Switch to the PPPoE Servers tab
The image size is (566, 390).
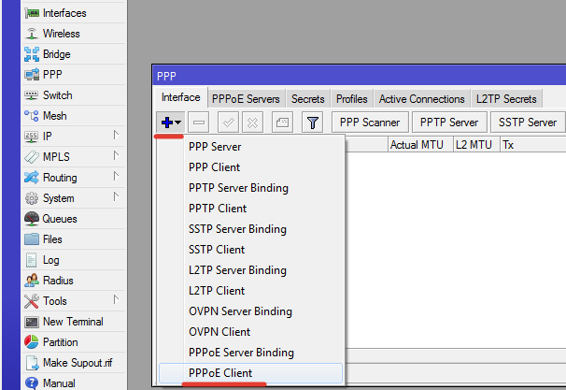246,99
